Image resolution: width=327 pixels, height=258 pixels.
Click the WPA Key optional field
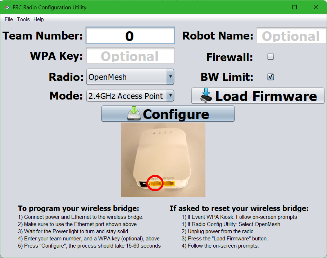coord(130,56)
